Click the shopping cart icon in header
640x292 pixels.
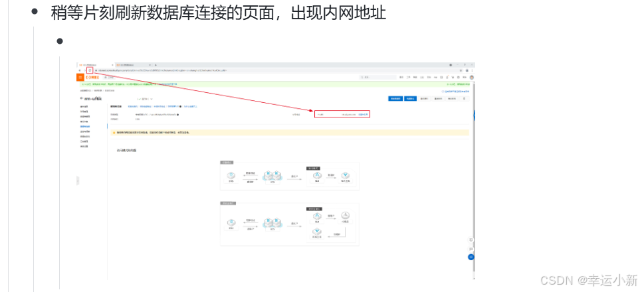453,77
